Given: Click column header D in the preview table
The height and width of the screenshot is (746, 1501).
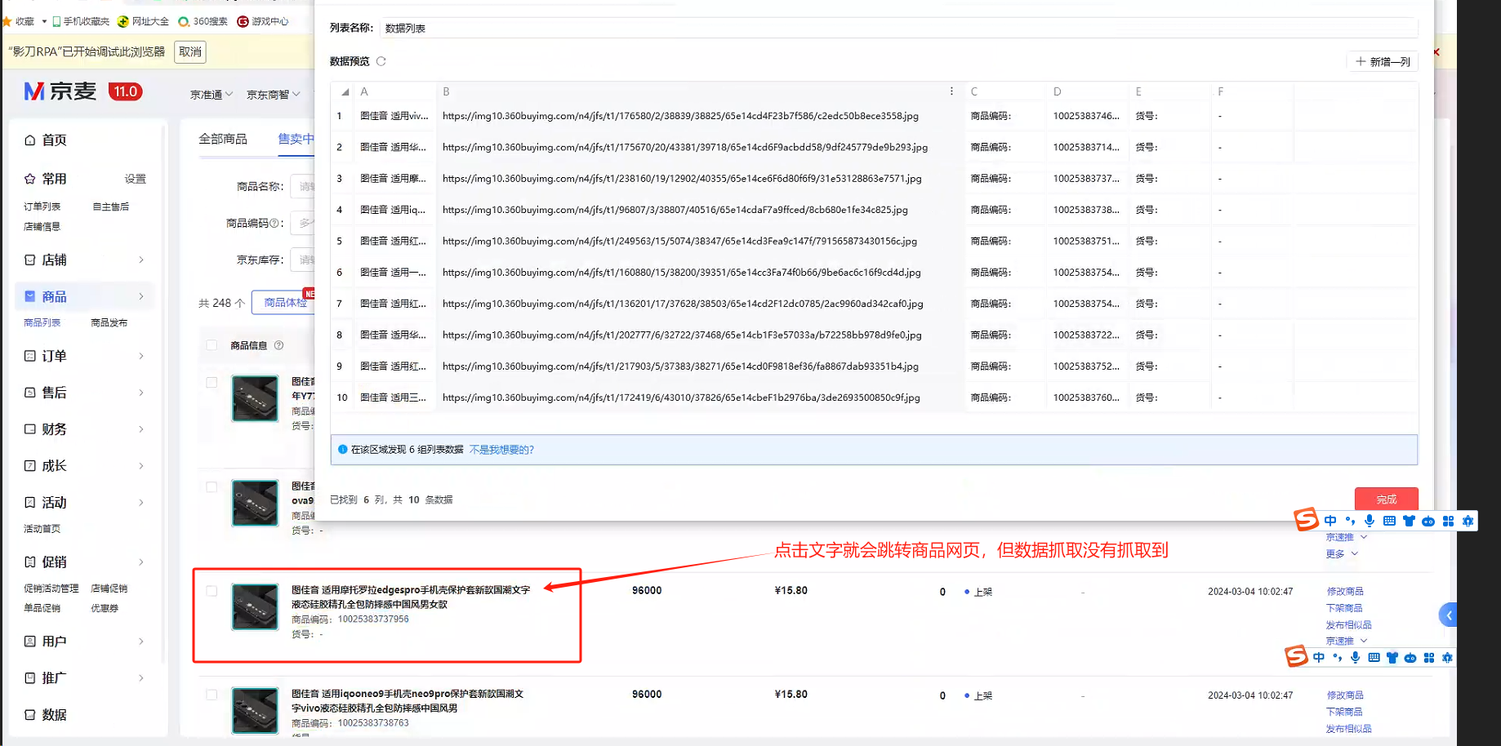Looking at the screenshot, I should [1086, 91].
